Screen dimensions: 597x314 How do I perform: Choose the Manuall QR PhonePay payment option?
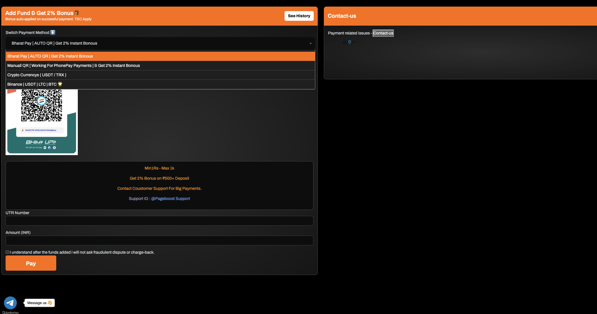(73, 65)
